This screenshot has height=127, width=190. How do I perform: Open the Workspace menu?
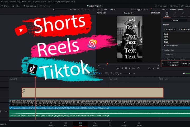pyautogui.click(x=65, y=2)
